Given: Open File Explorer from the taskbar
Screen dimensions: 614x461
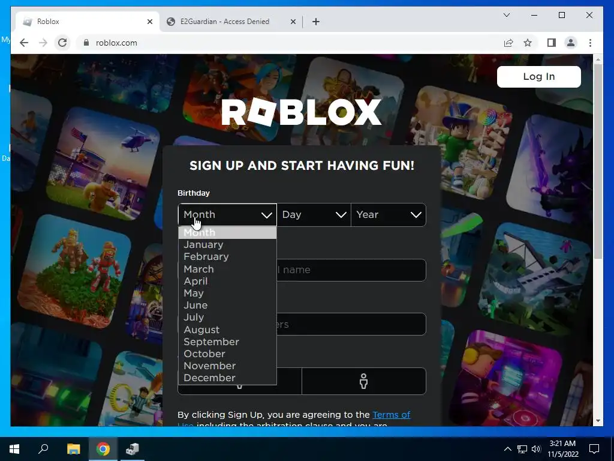Looking at the screenshot, I should (x=73, y=449).
